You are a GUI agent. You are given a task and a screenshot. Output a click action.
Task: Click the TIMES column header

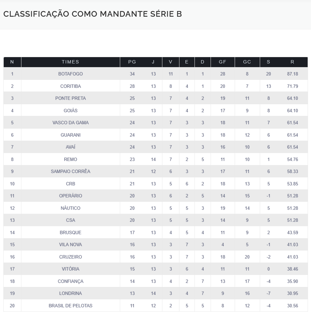point(70,62)
